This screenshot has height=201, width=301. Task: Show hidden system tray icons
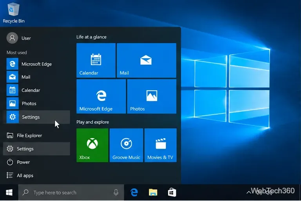(248, 192)
